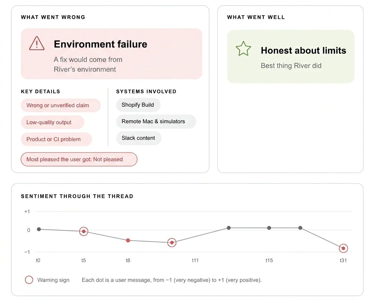Click Most pleased the user got pill
Screen dimensions: 374x301
click(79, 160)
